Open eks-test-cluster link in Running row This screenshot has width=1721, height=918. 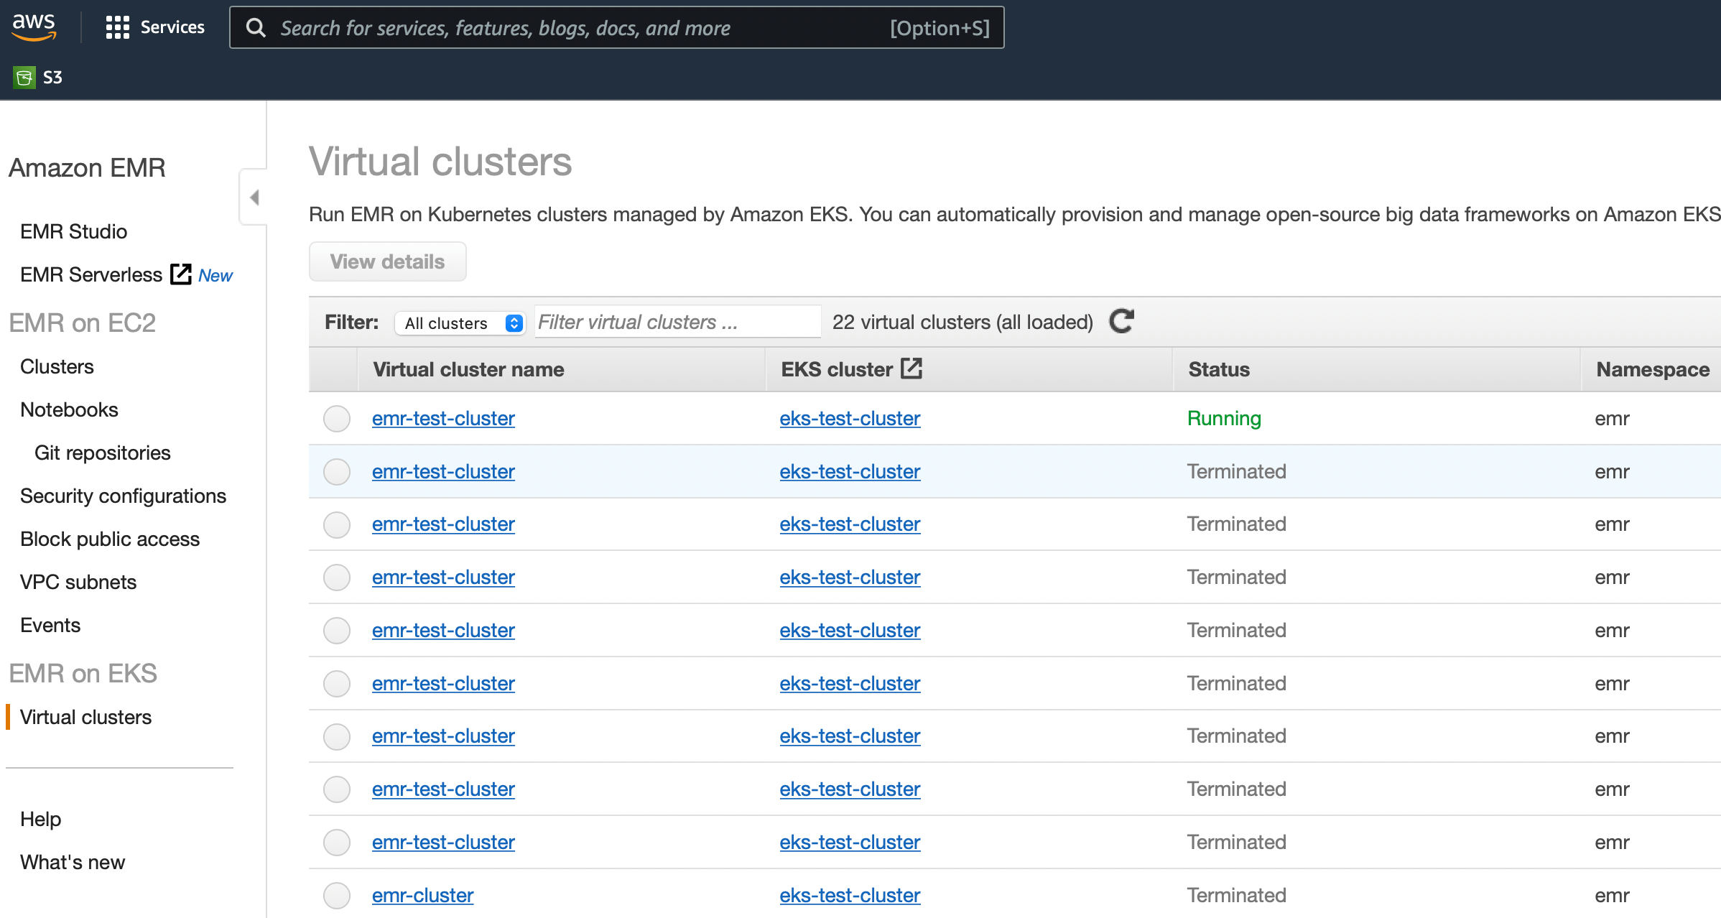(x=850, y=418)
